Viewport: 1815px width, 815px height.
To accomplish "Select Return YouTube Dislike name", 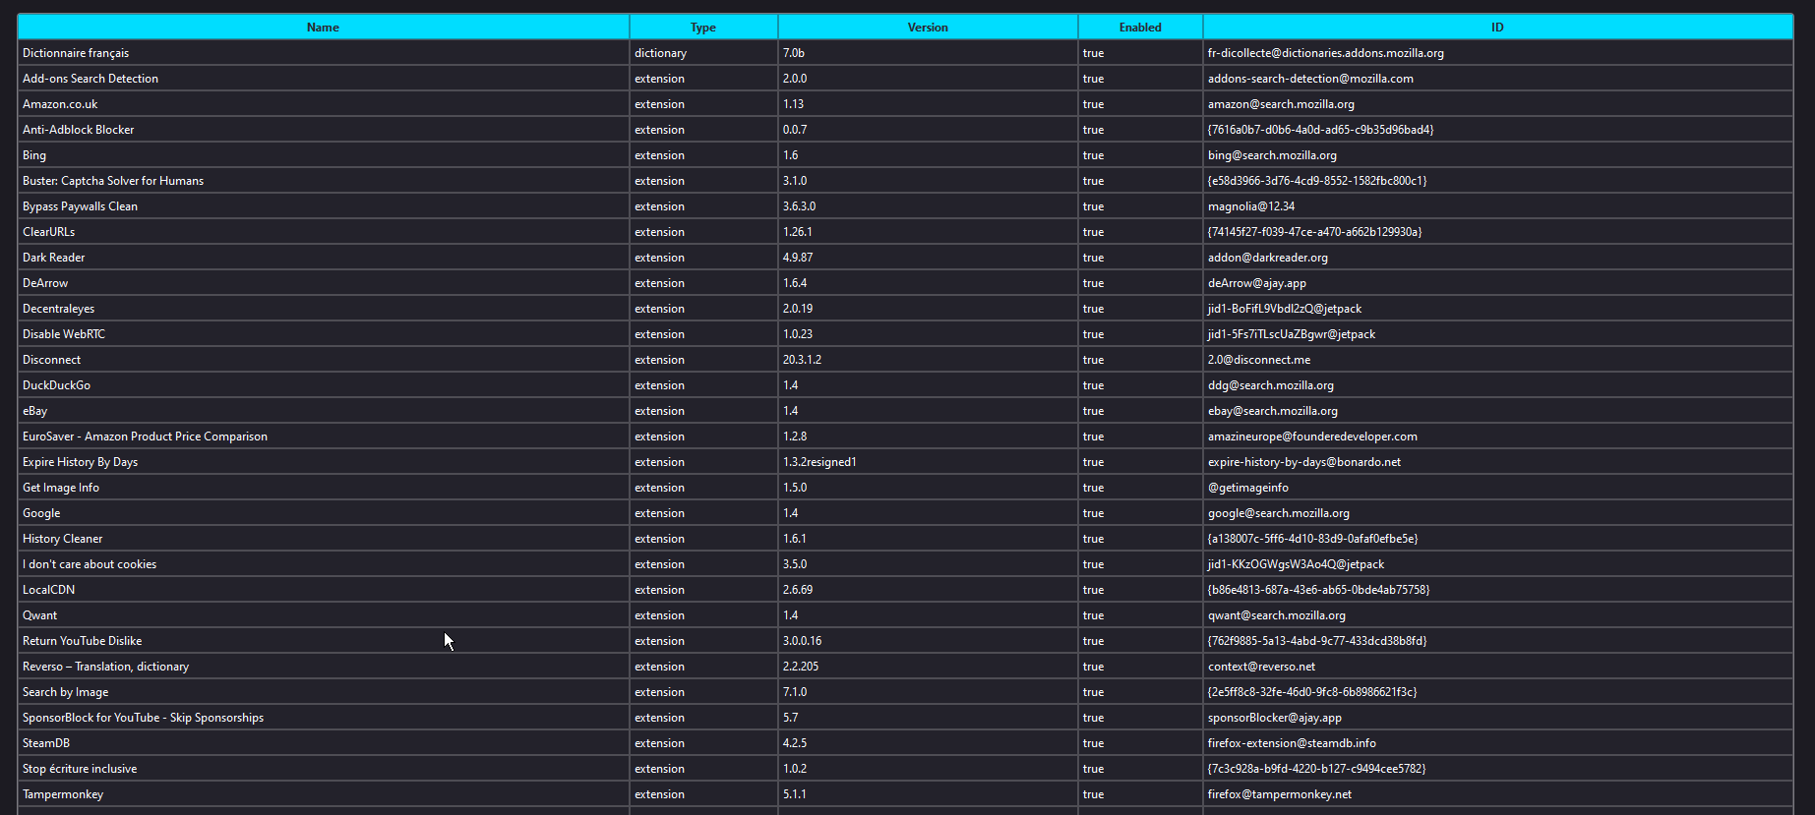I will [x=323, y=641].
